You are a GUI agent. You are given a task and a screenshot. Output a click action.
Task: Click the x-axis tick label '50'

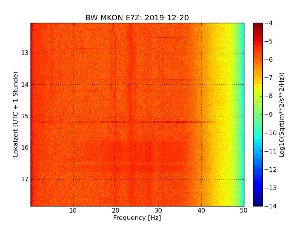click(244, 211)
